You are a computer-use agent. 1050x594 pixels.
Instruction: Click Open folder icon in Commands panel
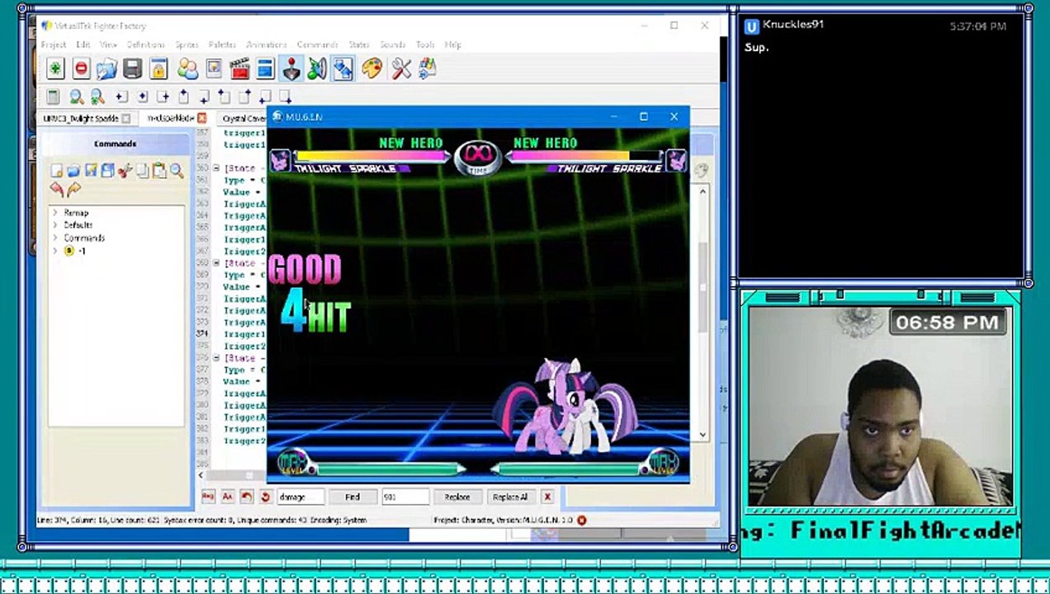(73, 171)
